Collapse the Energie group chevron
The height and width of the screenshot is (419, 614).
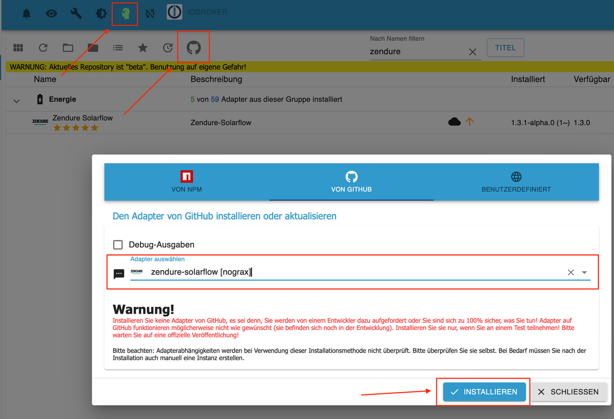[x=16, y=101]
